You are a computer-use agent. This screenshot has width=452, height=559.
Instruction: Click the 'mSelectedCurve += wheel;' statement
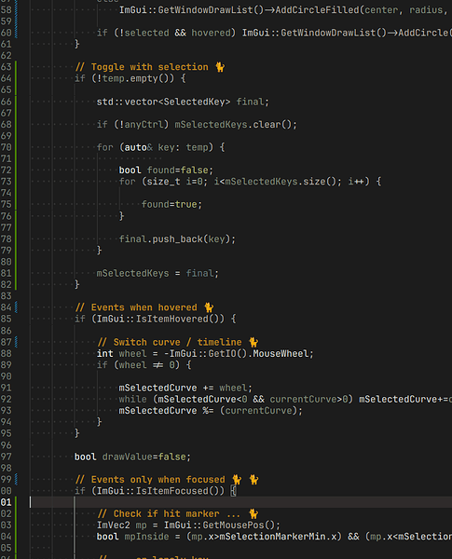click(x=185, y=388)
